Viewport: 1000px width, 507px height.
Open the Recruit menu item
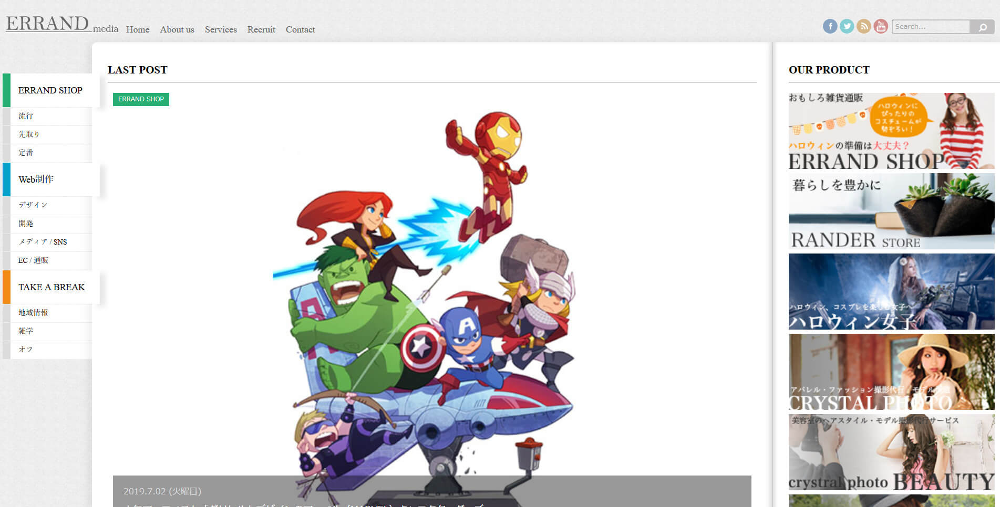coord(261,29)
